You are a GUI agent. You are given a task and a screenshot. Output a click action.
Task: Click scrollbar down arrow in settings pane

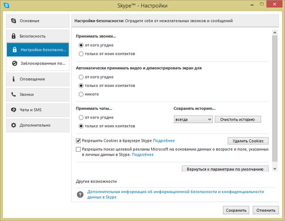click(275, 169)
